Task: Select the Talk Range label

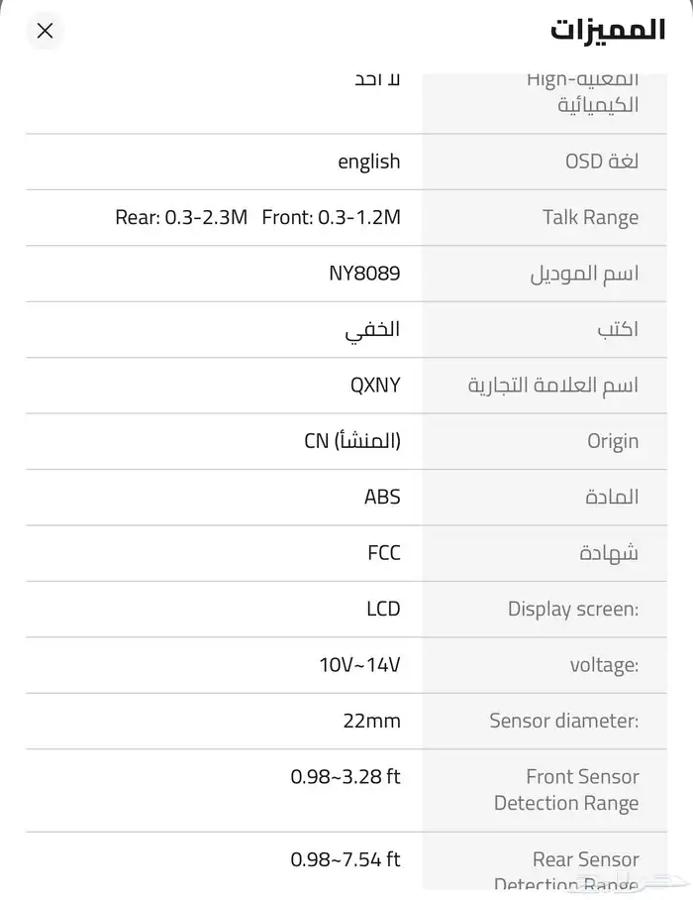Action: (x=590, y=217)
